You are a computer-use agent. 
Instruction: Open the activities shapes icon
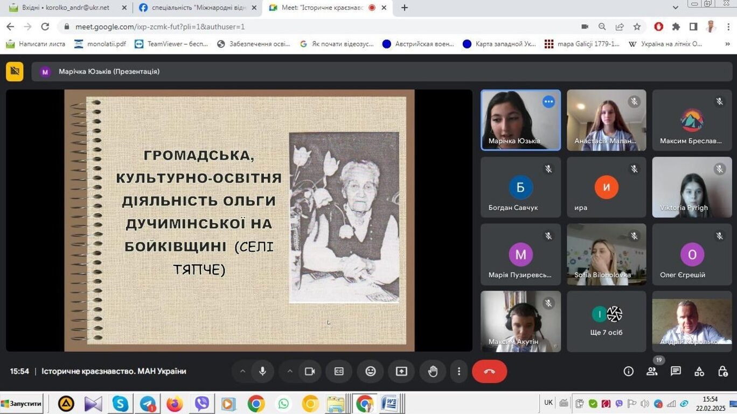pyautogui.click(x=699, y=371)
